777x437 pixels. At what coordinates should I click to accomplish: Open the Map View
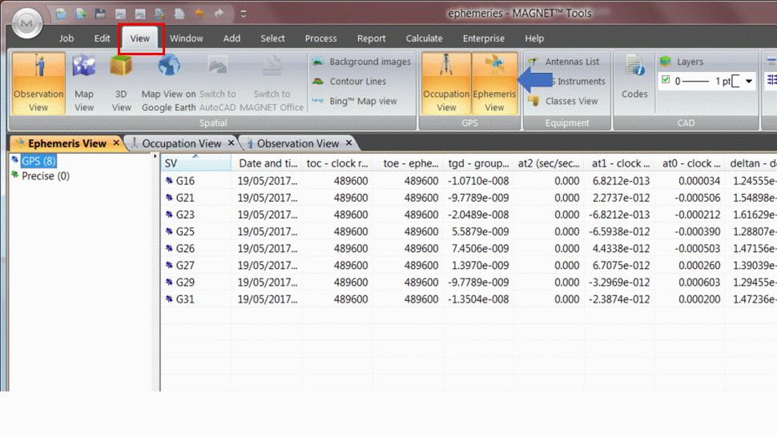pos(84,83)
